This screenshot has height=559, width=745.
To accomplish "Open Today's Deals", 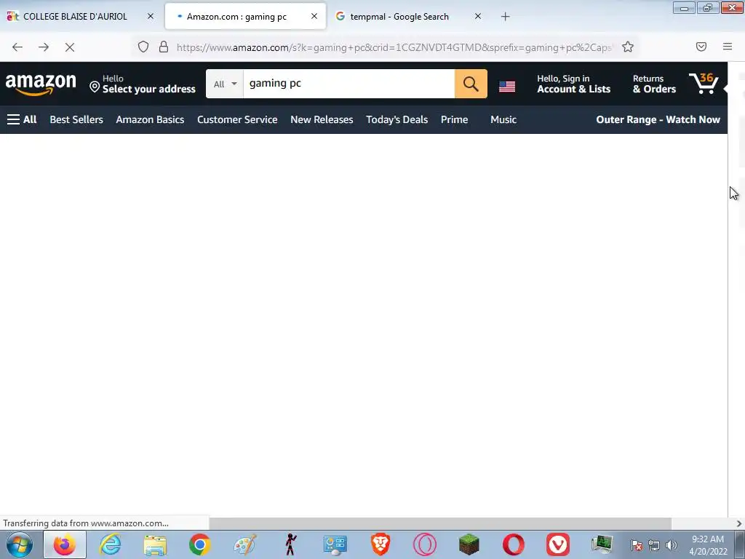I will [397, 120].
